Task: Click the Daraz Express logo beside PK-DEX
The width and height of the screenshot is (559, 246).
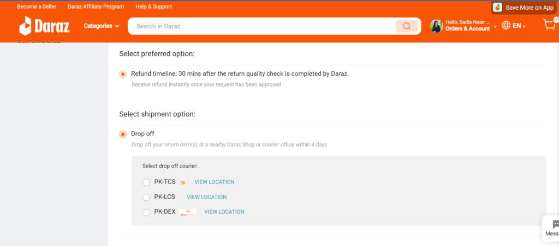Action: (188, 212)
